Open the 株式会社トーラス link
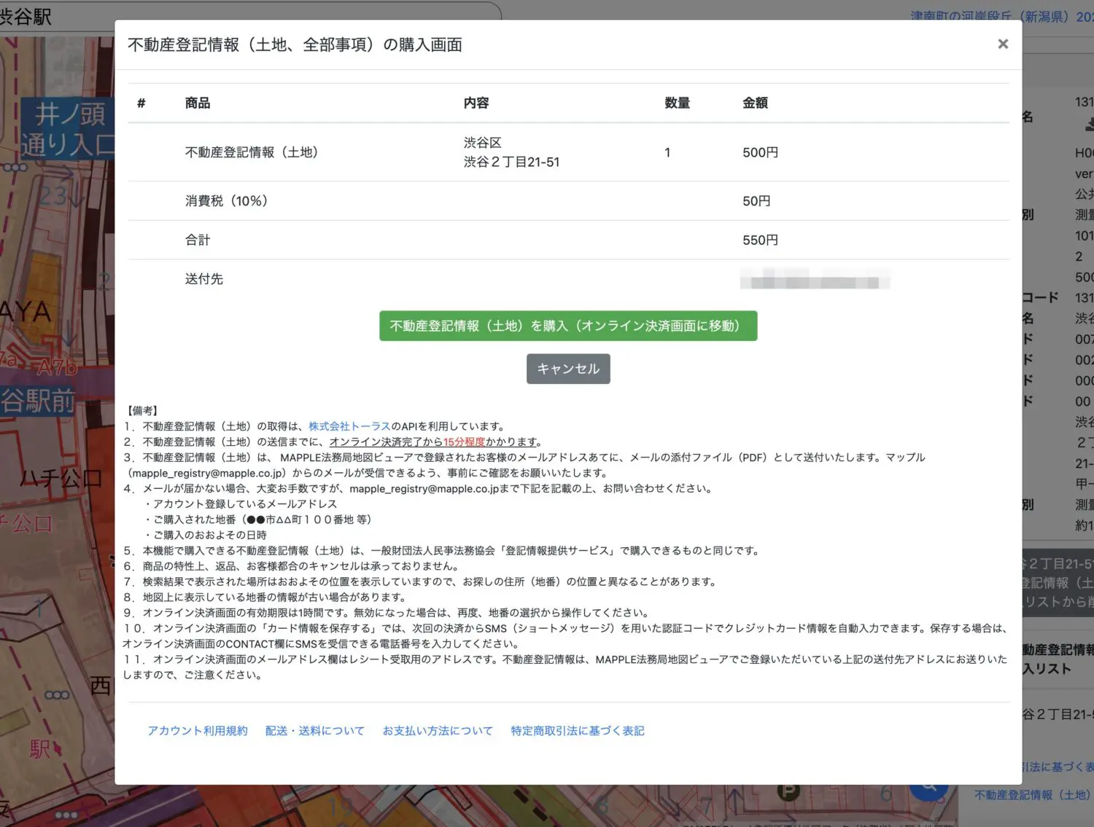This screenshot has width=1094, height=827. click(x=349, y=426)
